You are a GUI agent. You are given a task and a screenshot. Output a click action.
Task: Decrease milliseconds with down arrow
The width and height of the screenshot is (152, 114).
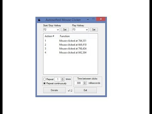coord(85,84)
